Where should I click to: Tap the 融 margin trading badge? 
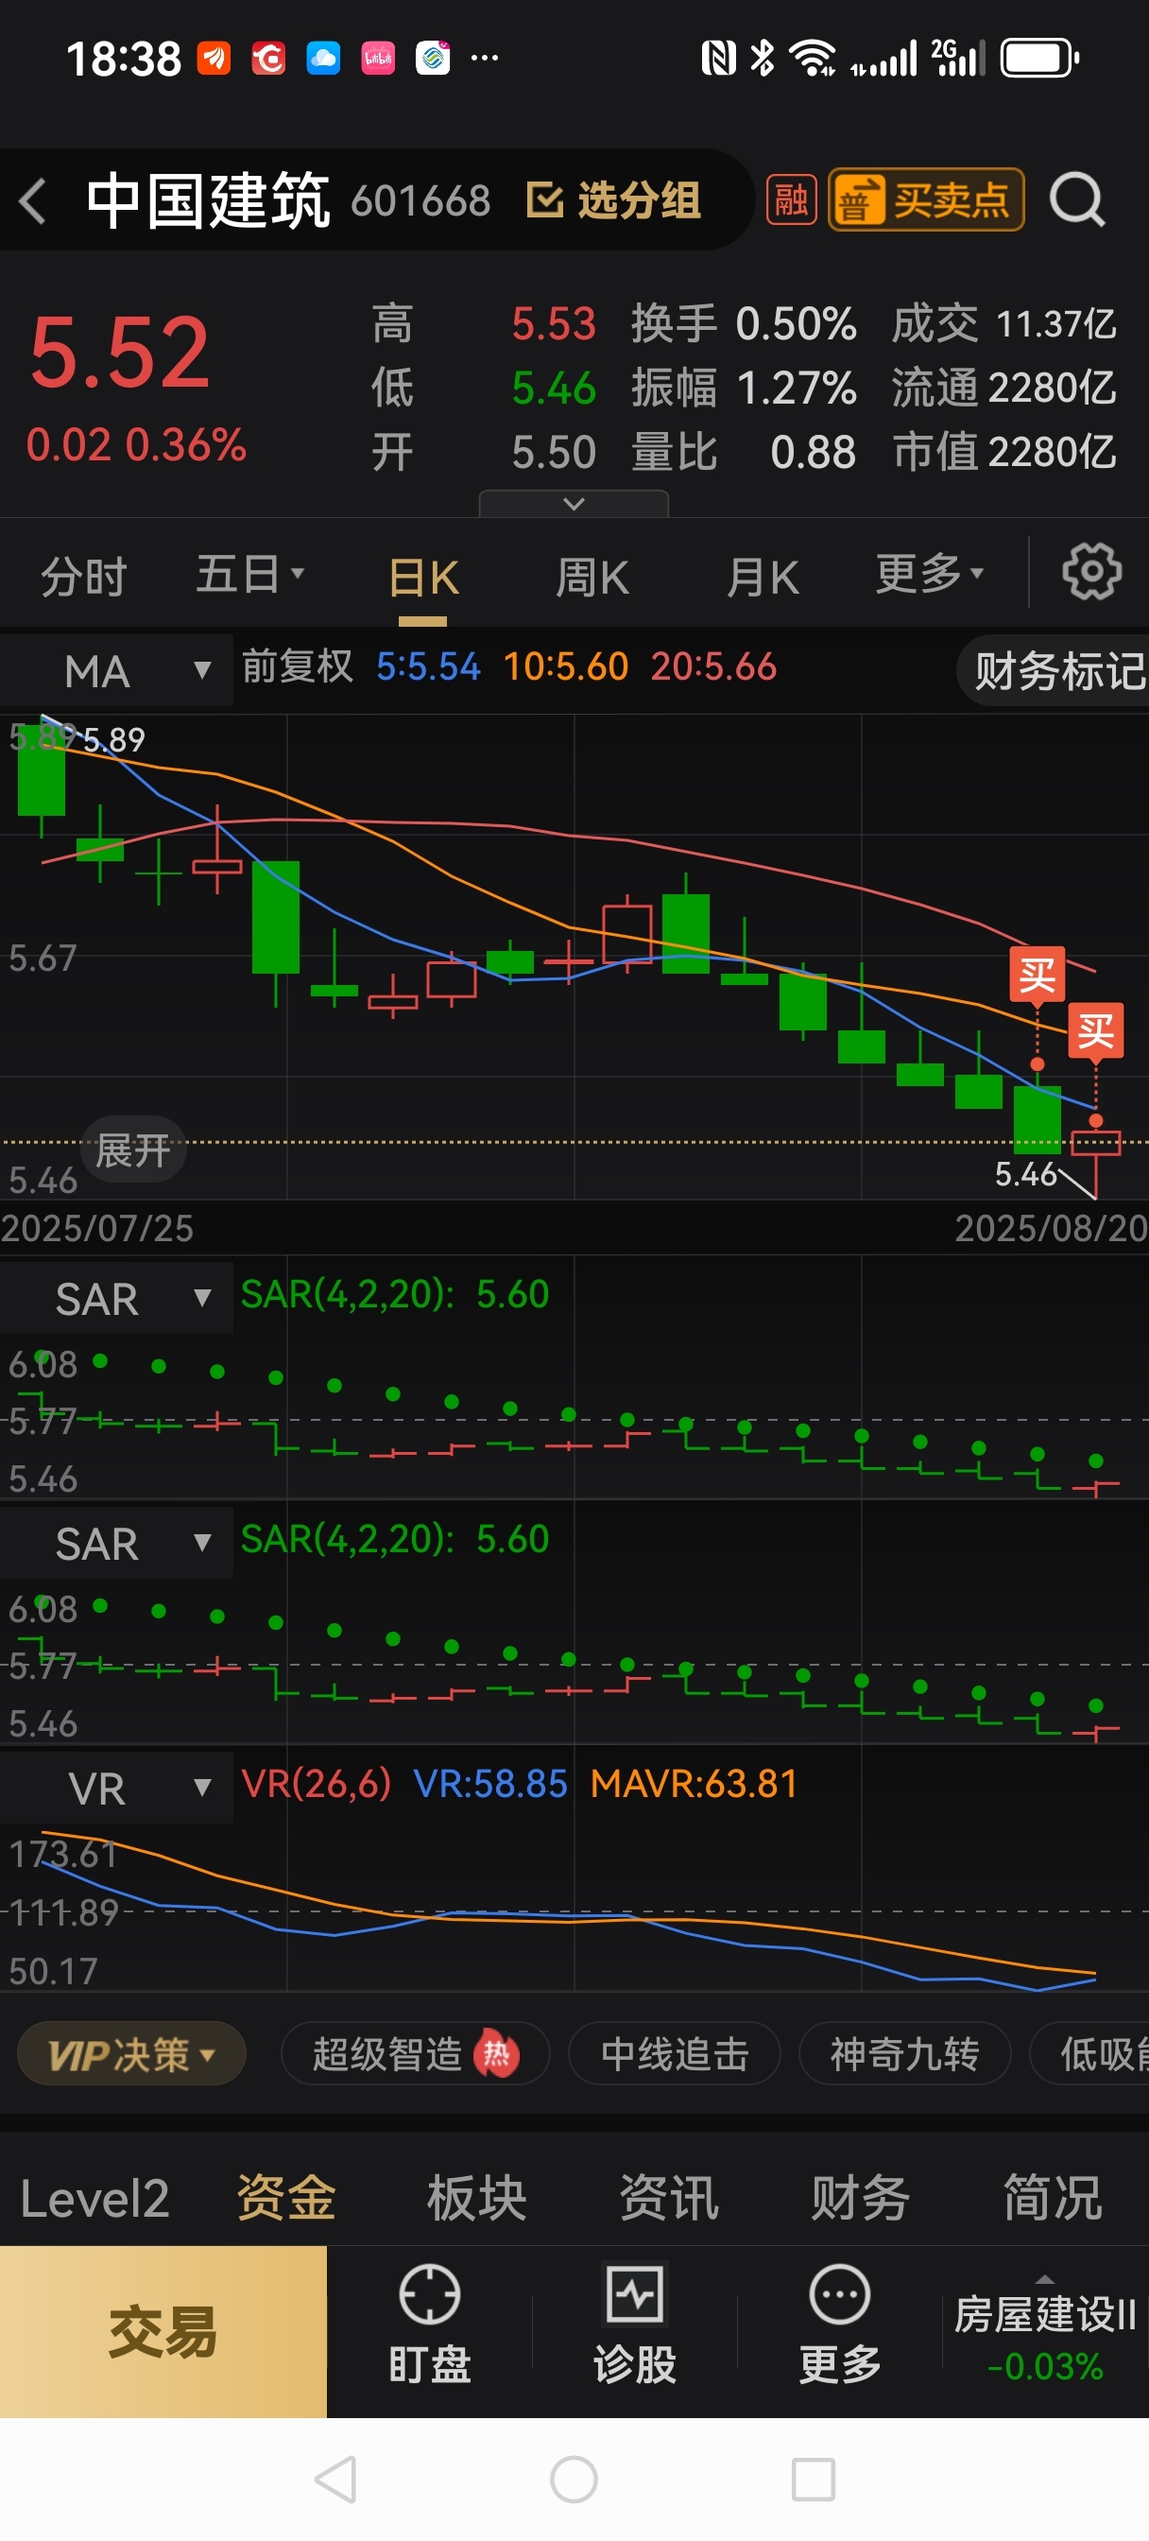[791, 200]
